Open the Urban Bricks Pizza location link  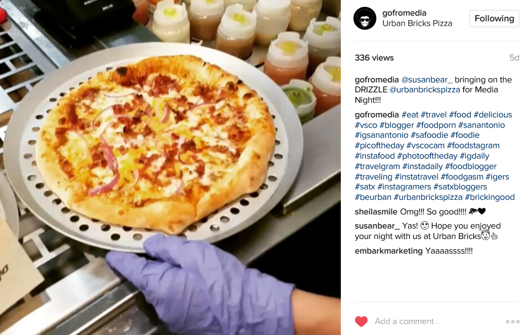[417, 23]
